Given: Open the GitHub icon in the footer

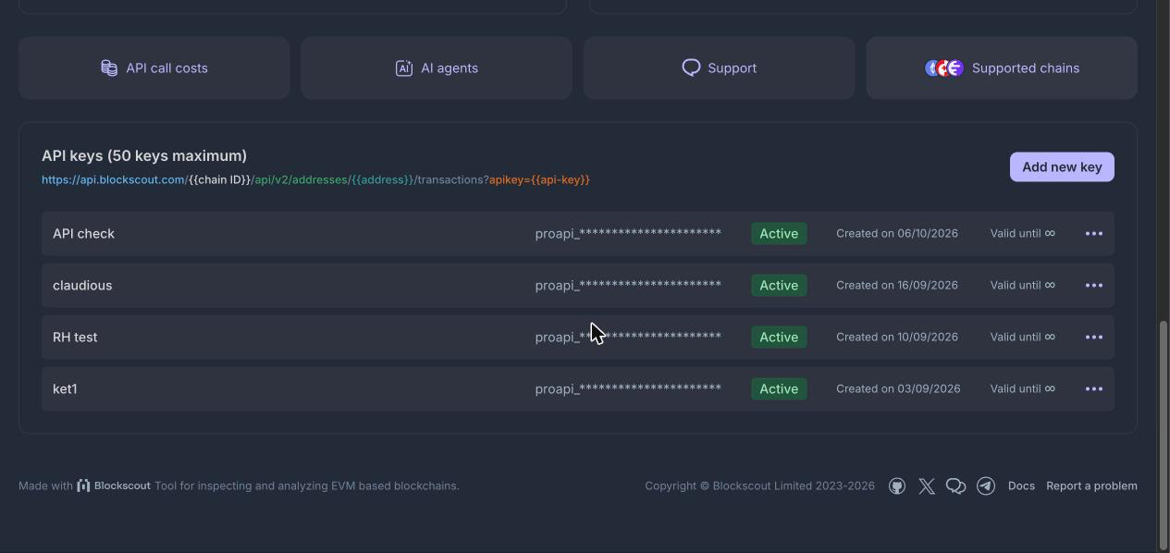Looking at the screenshot, I should tap(897, 485).
